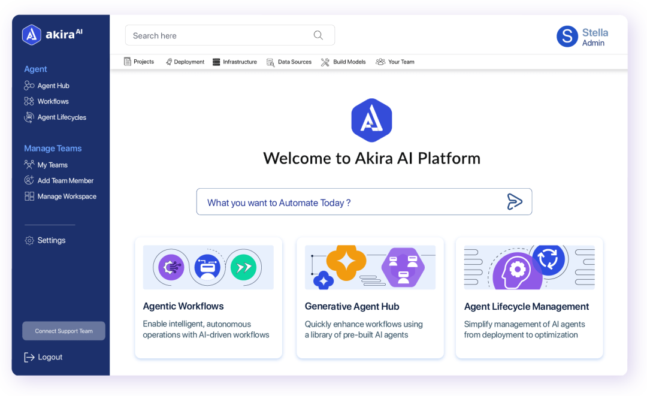Open Your Team from the toolbar
This screenshot has width=647, height=396.
(x=395, y=62)
